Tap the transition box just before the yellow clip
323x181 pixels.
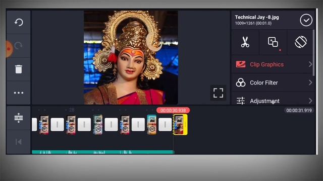pyautogui.click(x=165, y=124)
